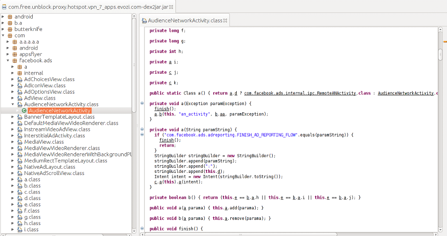Click the code editor horizontal scrollbar
Image resolution: width=447 pixels, height=236 pixels.
241,234
